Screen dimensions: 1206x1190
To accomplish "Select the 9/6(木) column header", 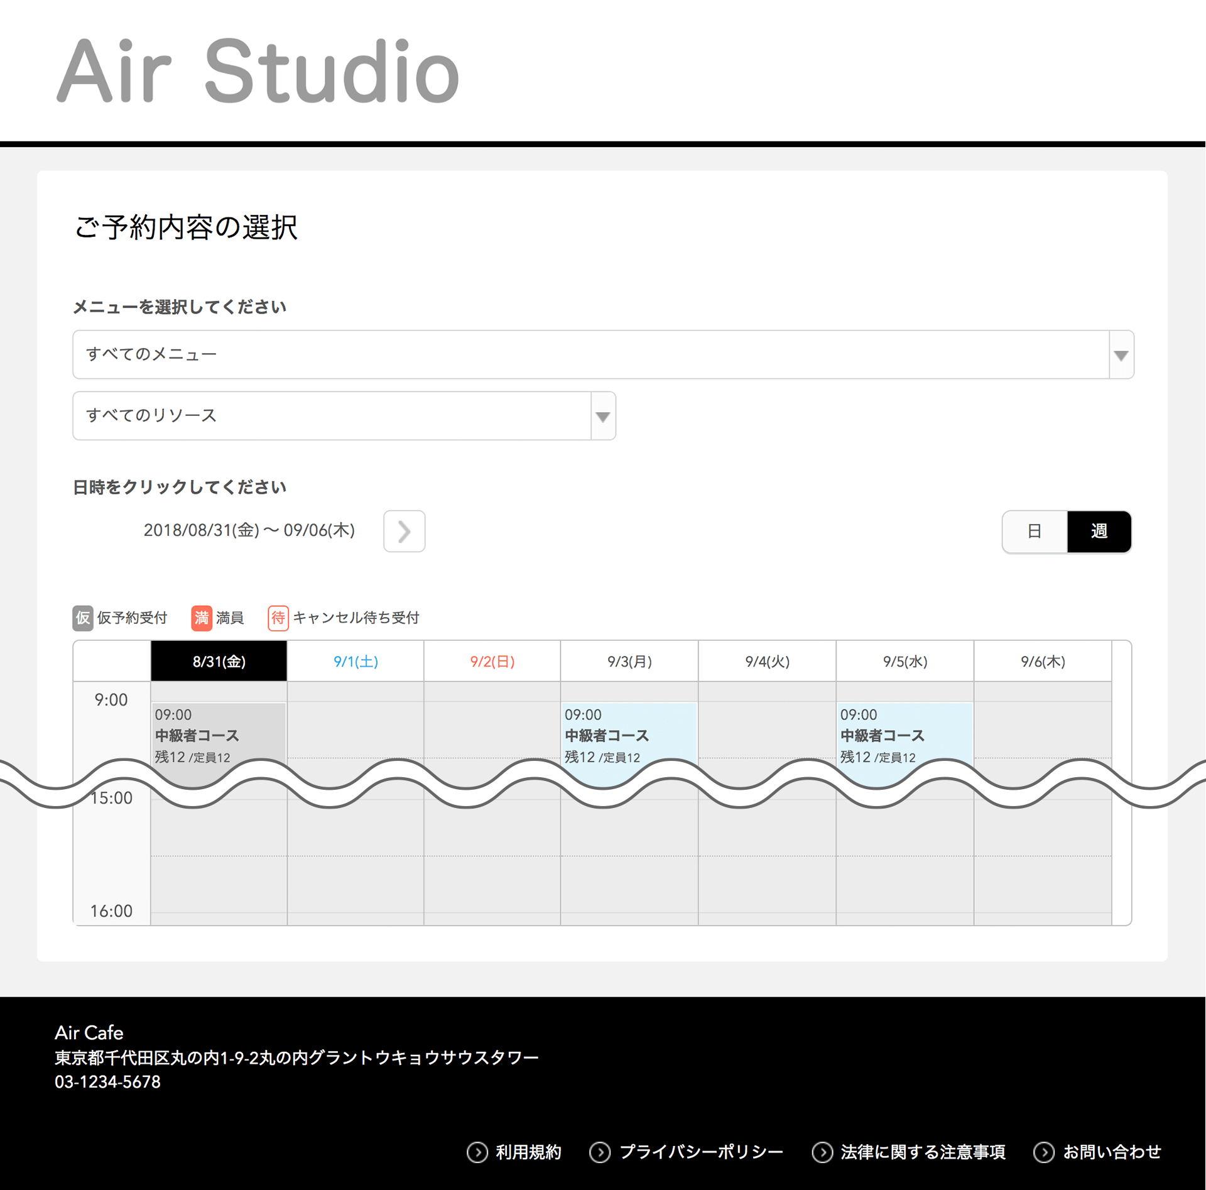I will coord(1043,661).
